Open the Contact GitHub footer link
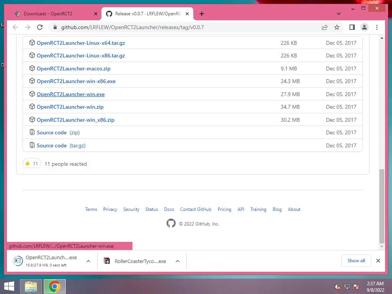This screenshot has height=294, width=392. click(x=196, y=209)
